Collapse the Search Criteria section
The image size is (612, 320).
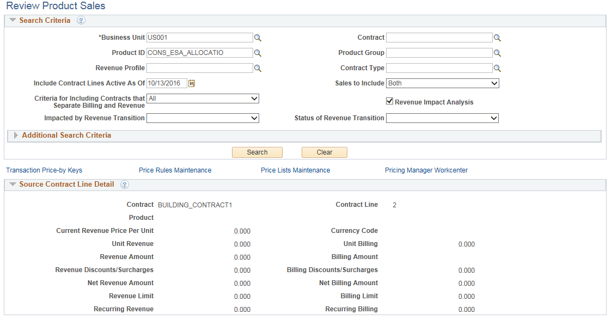pos(12,20)
